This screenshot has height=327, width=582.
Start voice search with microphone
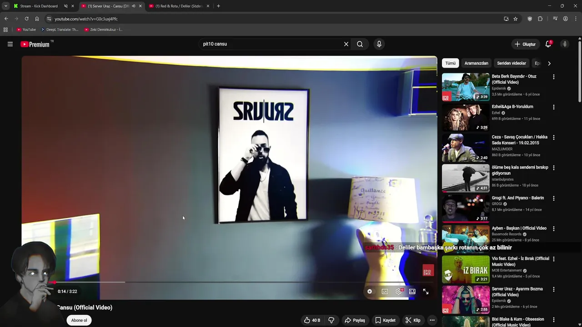pyautogui.click(x=379, y=44)
